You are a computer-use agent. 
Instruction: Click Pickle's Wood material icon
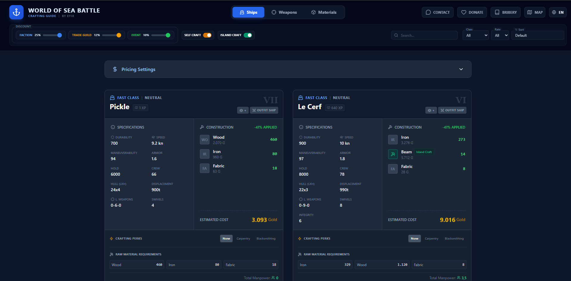coord(205,140)
